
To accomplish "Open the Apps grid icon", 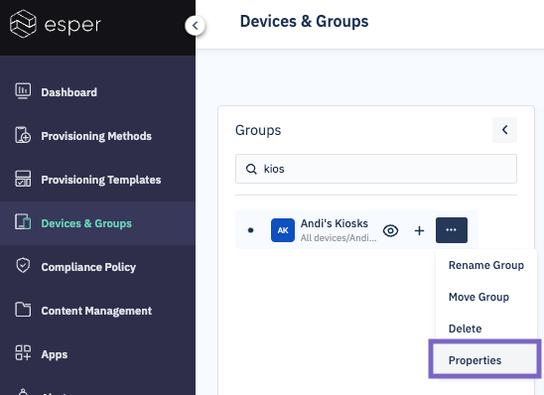I will tap(23, 353).
